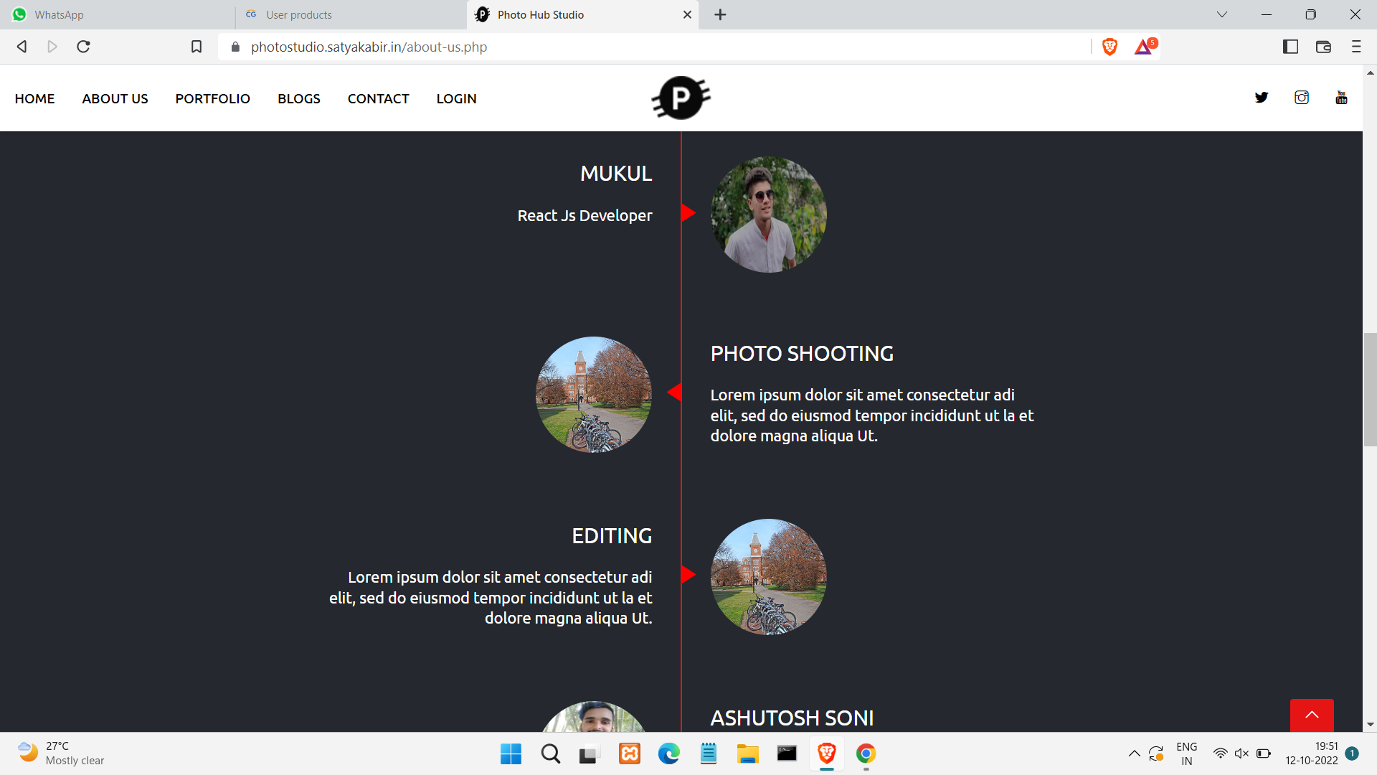Open Google Chrome from the taskbar

pos(866,753)
